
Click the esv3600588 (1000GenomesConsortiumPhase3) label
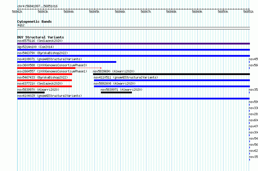(x=52, y=65)
